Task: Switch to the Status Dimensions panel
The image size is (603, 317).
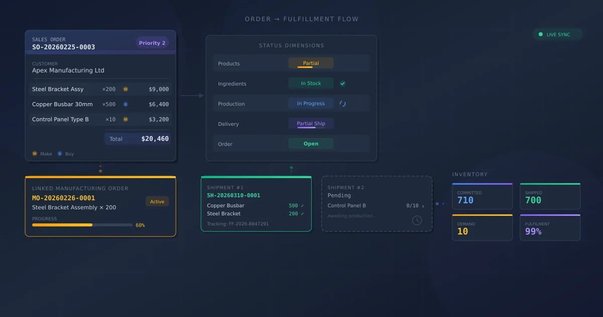Action: [291, 45]
